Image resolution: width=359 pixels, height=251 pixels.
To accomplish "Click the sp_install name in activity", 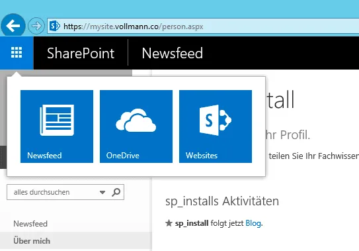I will (192, 223).
